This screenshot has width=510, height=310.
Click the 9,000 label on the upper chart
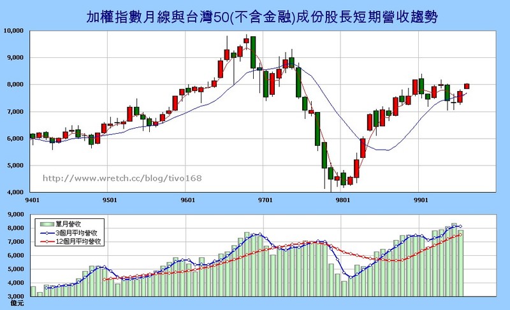[15, 58]
